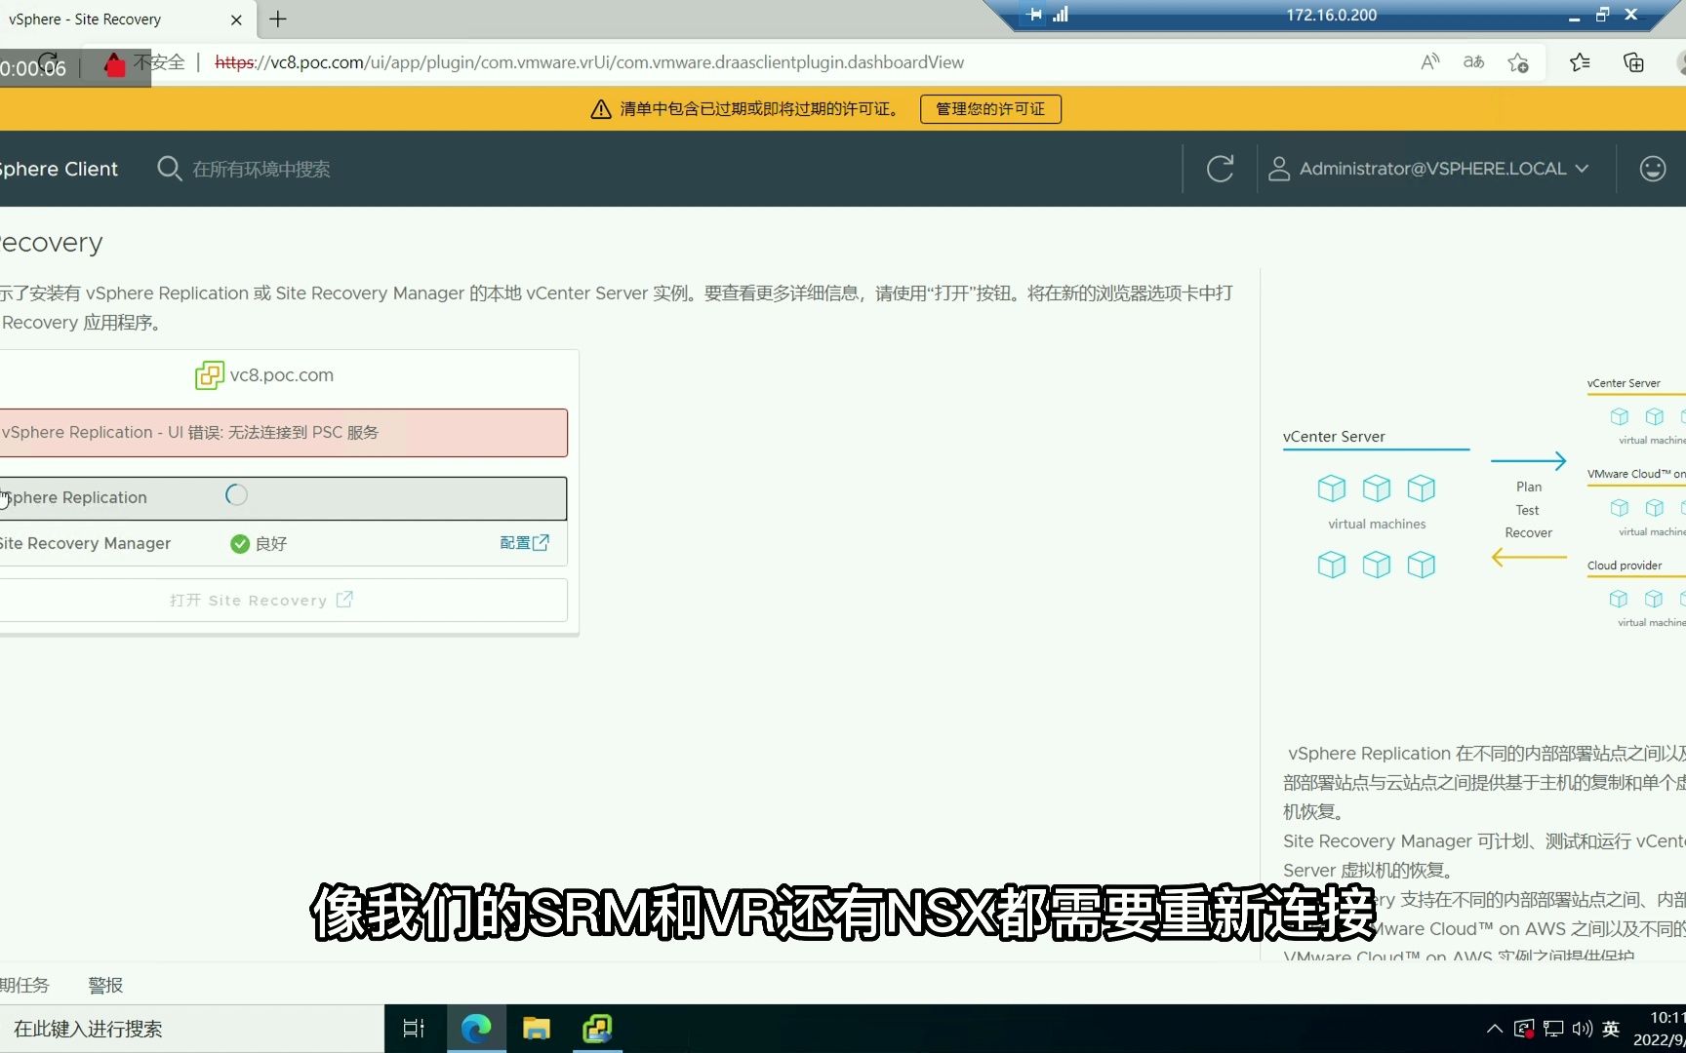Open Microsoft Edge from the taskbar
1686x1053 pixels.
point(476,1029)
